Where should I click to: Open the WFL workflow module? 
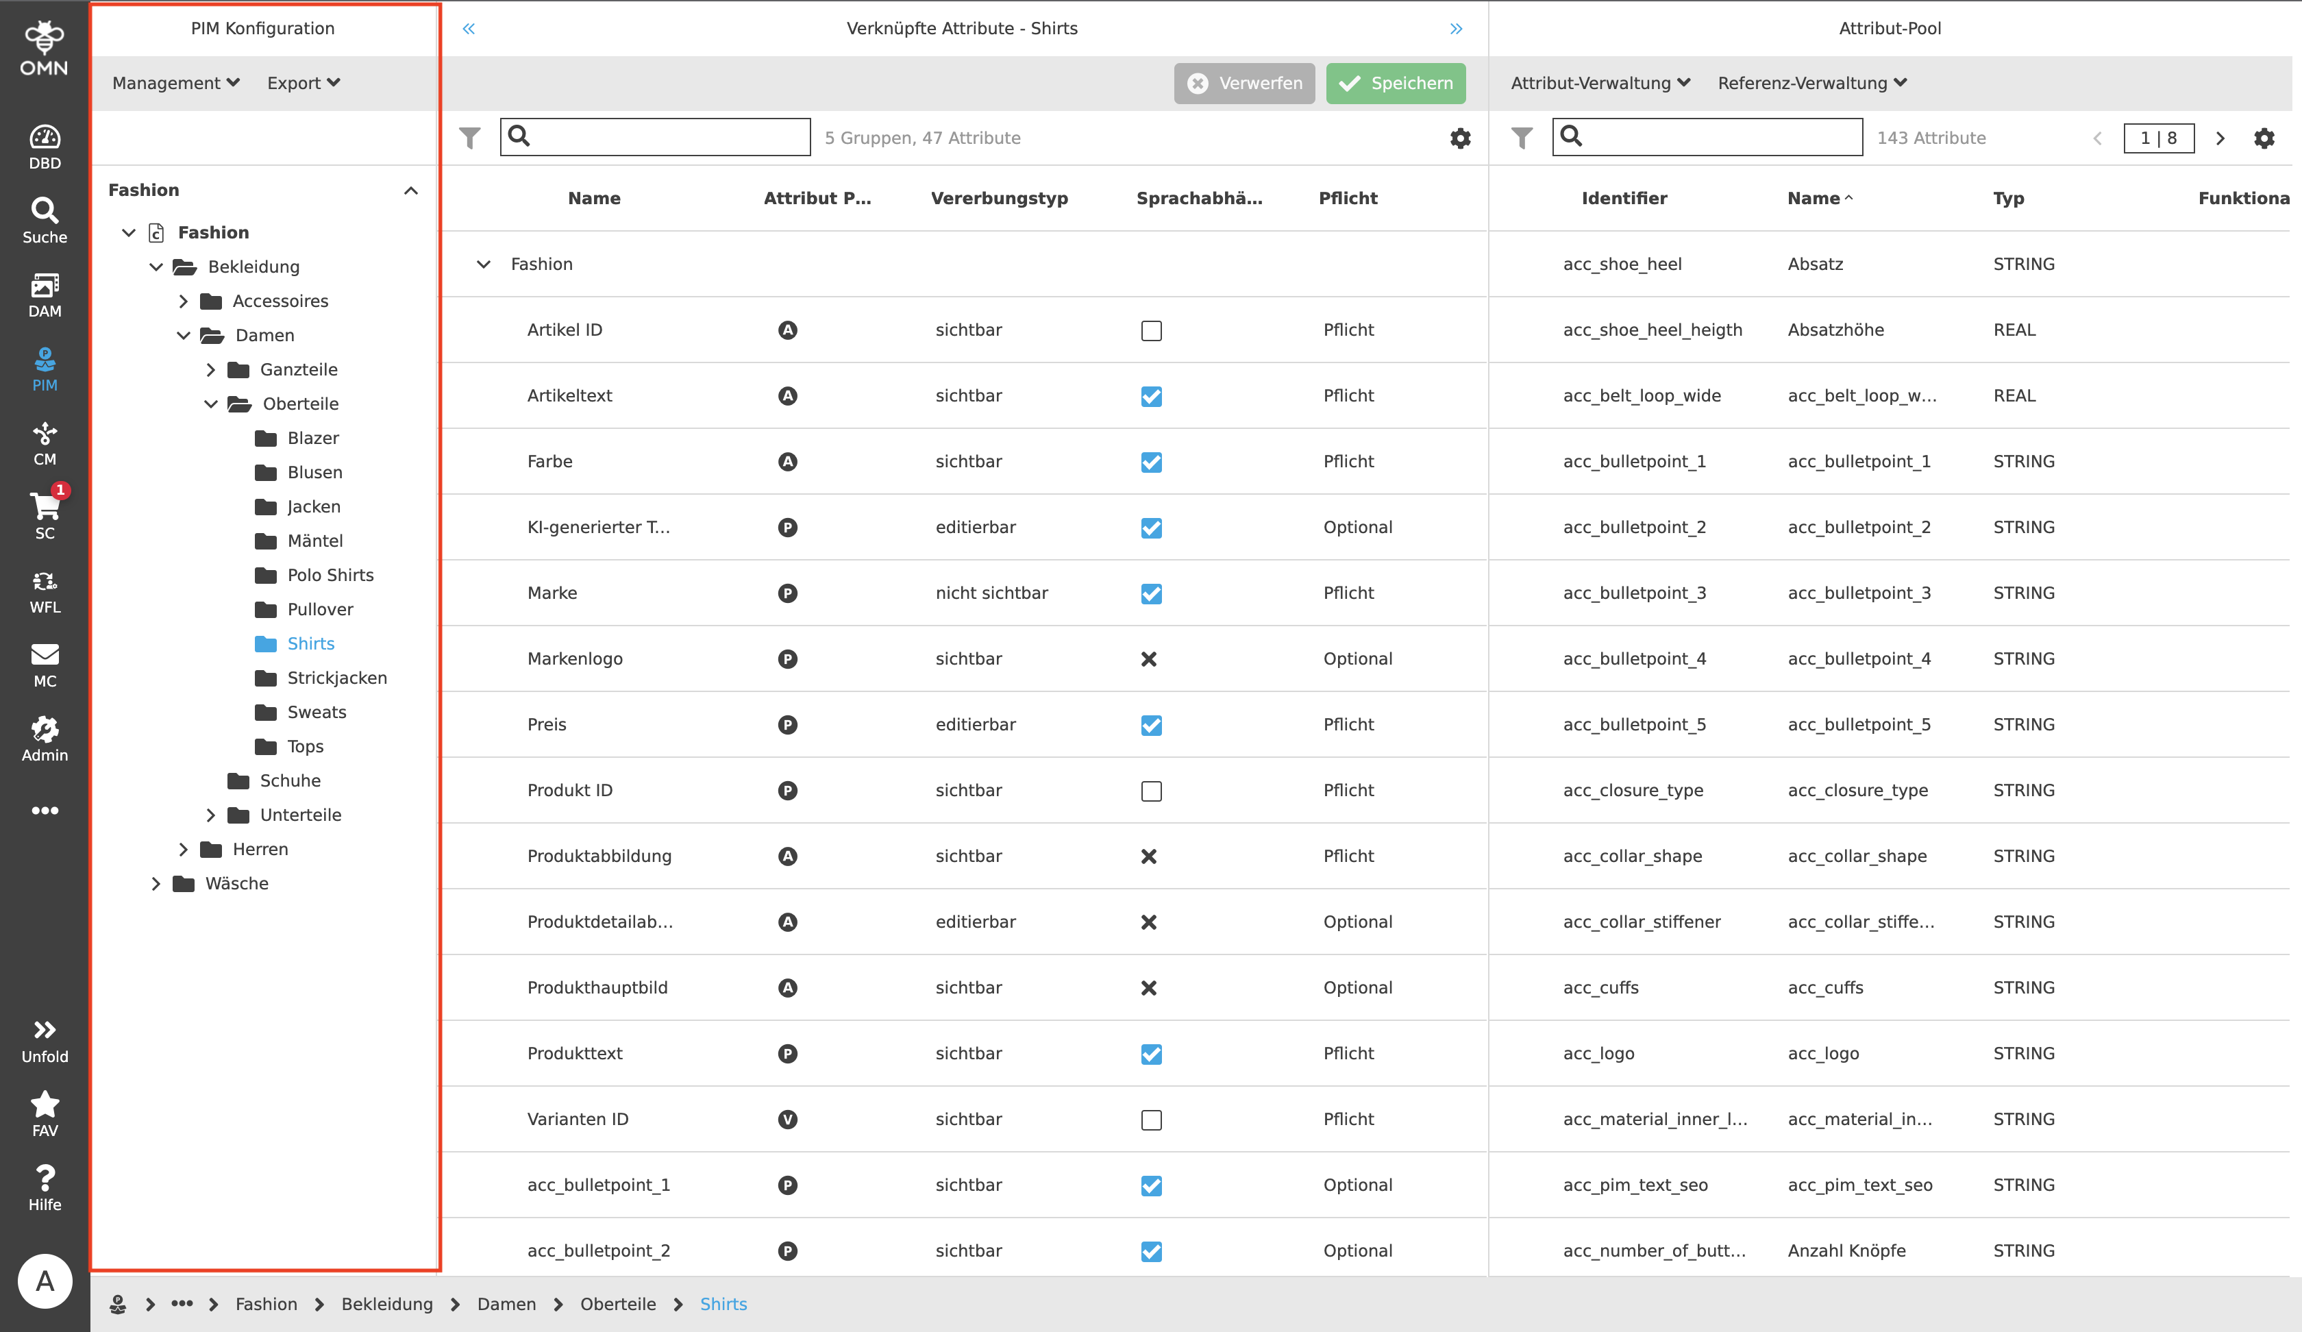click(44, 589)
